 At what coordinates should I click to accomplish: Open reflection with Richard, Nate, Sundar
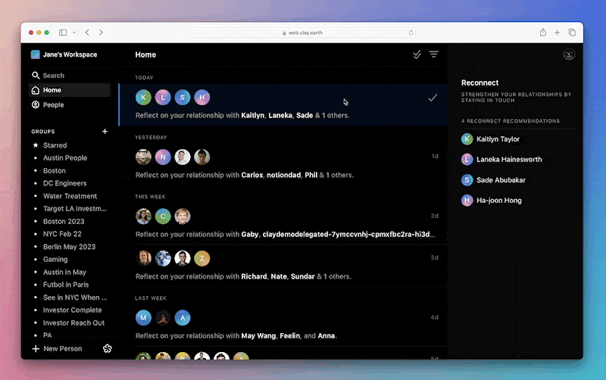click(x=284, y=266)
